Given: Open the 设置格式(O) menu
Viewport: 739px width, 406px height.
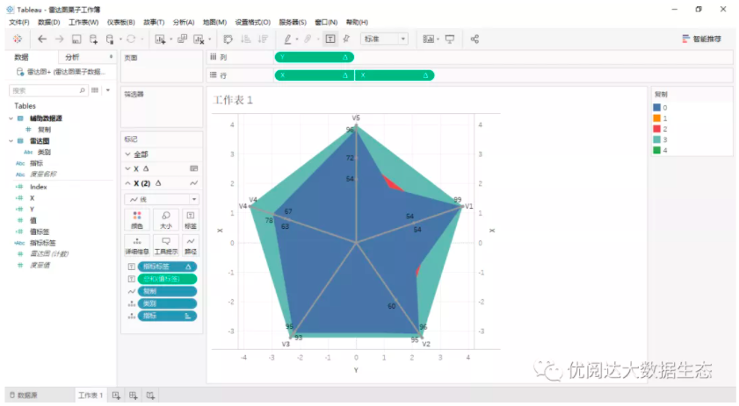Looking at the screenshot, I should (x=252, y=22).
